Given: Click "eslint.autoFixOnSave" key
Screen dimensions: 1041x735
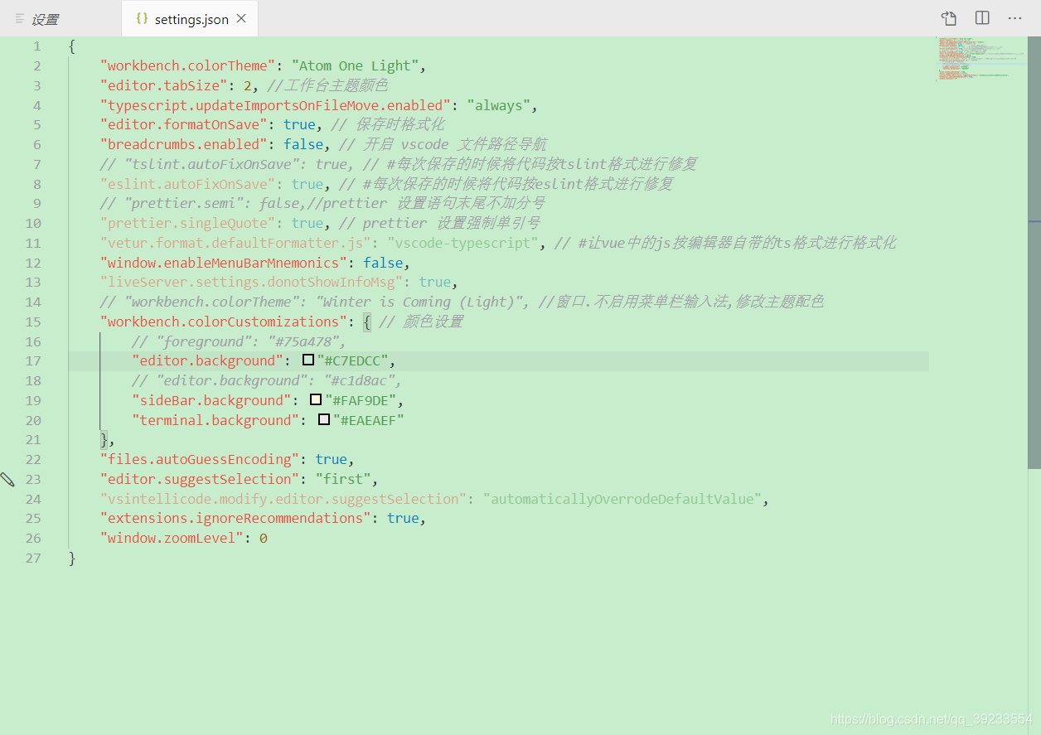Looking at the screenshot, I should click(188, 184).
